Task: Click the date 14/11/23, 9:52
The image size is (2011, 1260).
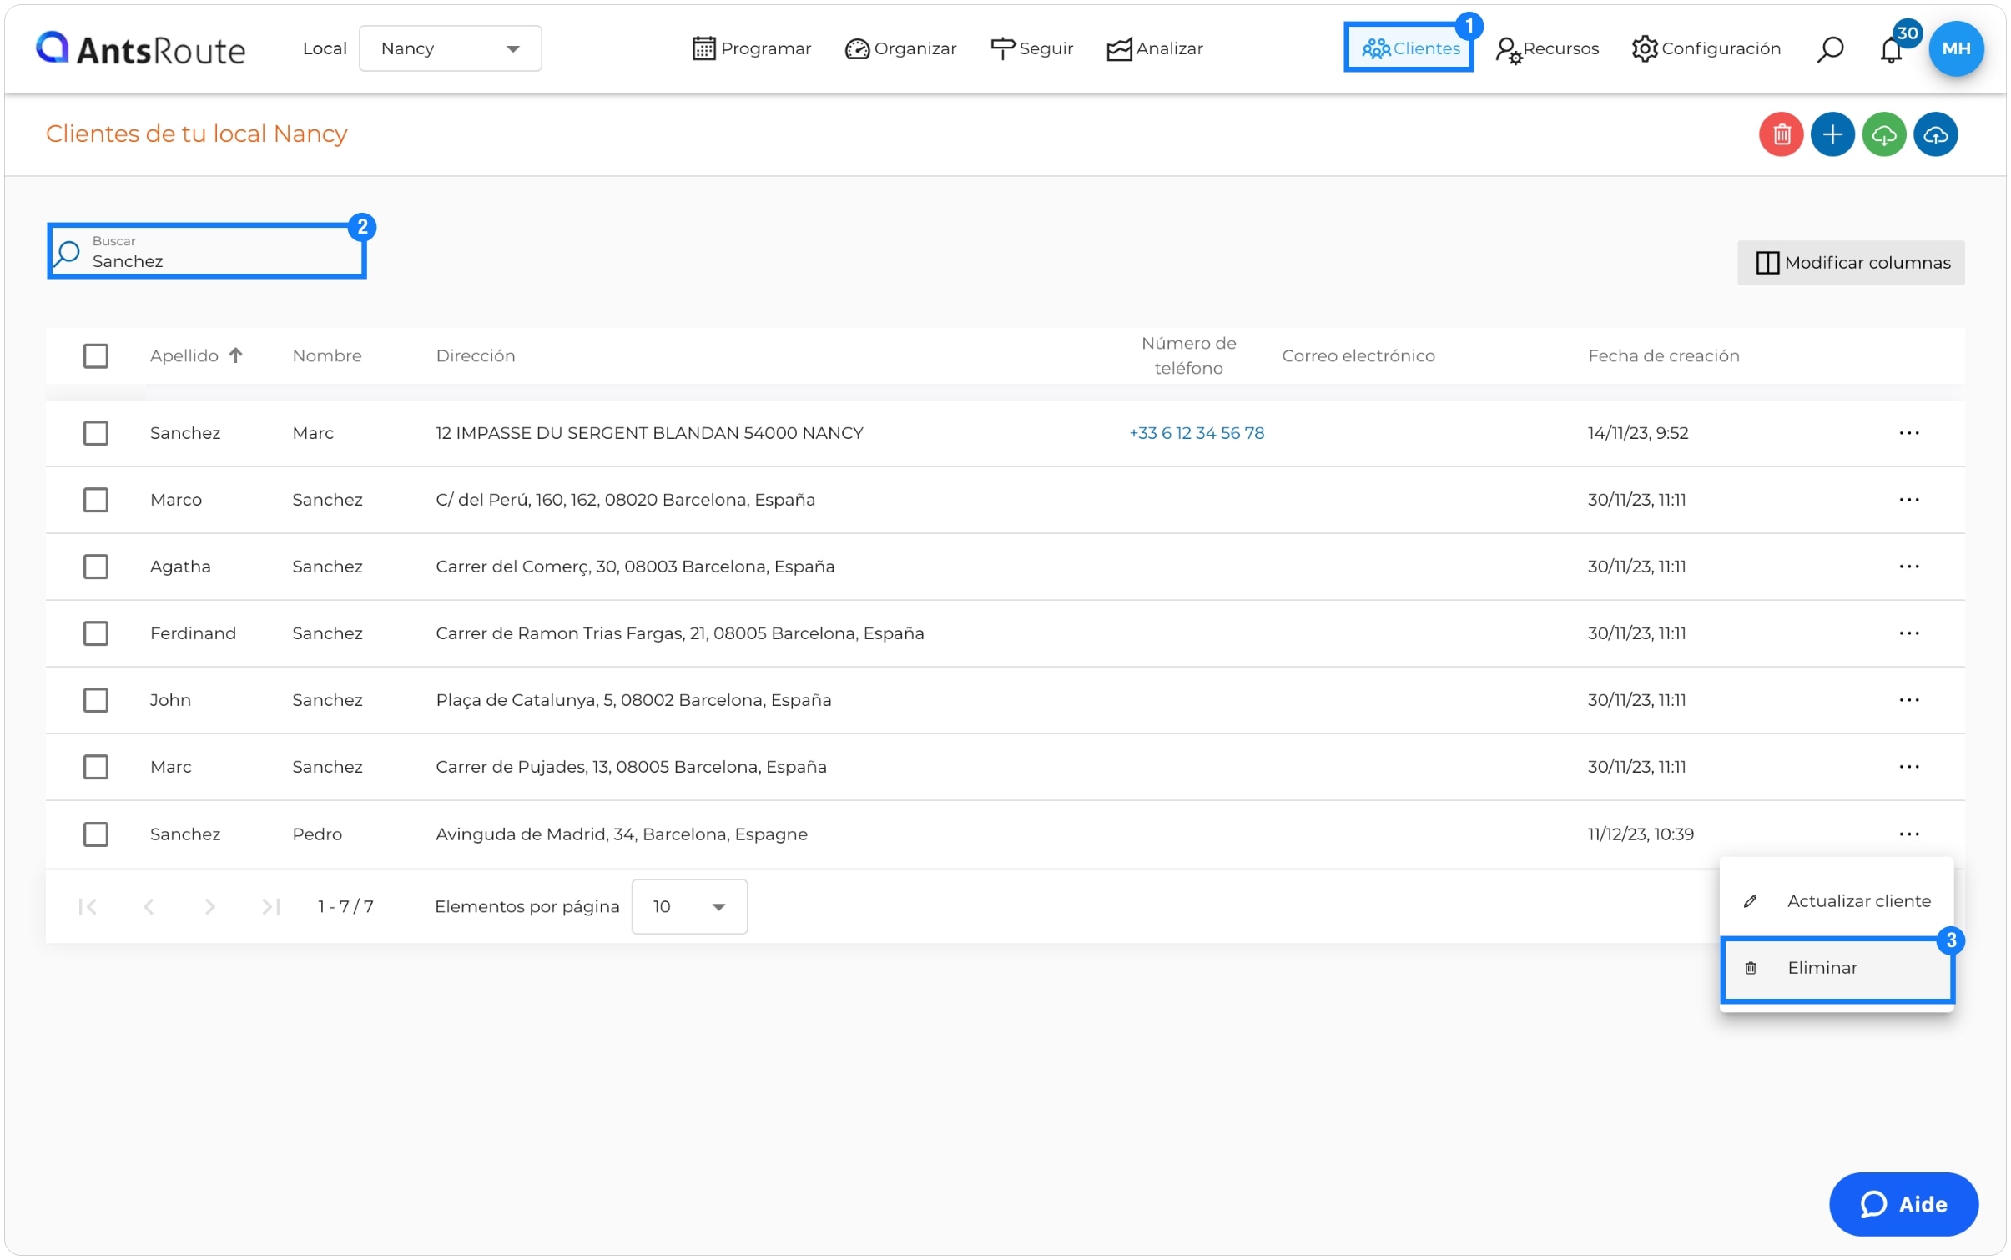Action: click(x=1637, y=433)
